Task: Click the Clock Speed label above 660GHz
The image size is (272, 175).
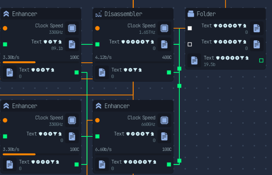Action: click(x=141, y=117)
